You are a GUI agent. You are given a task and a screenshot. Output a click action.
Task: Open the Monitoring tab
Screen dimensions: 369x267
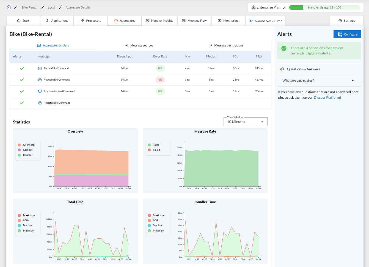[x=228, y=21]
